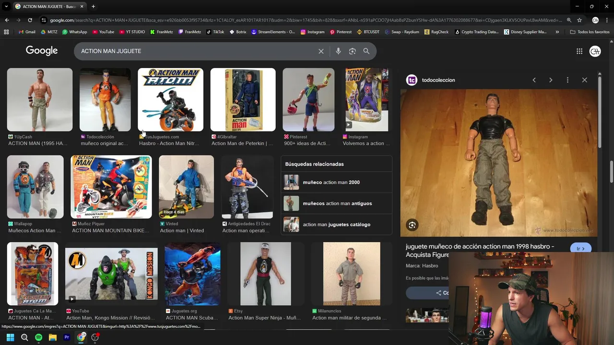The width and height of the screenshot is (614, 345).
Task: Select related search muñeco action man 2000
Action: pos(336,183)
